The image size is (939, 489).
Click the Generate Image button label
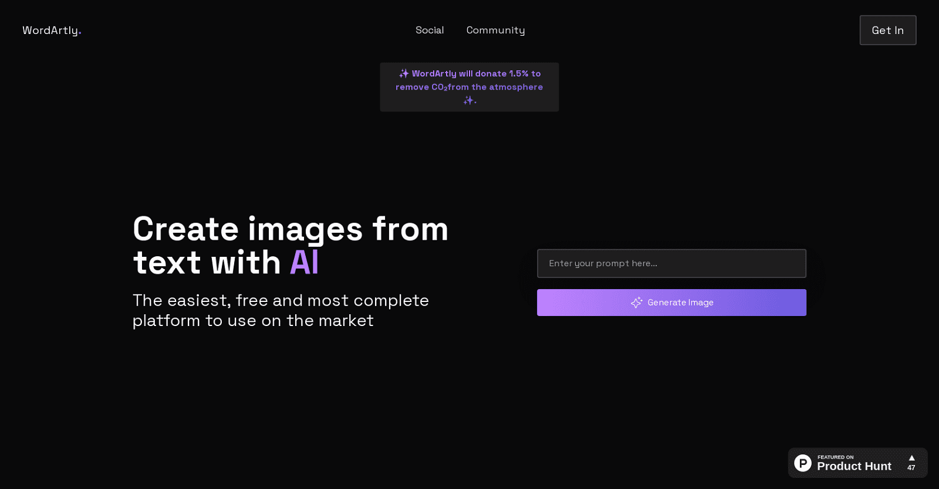click(680, 303)
